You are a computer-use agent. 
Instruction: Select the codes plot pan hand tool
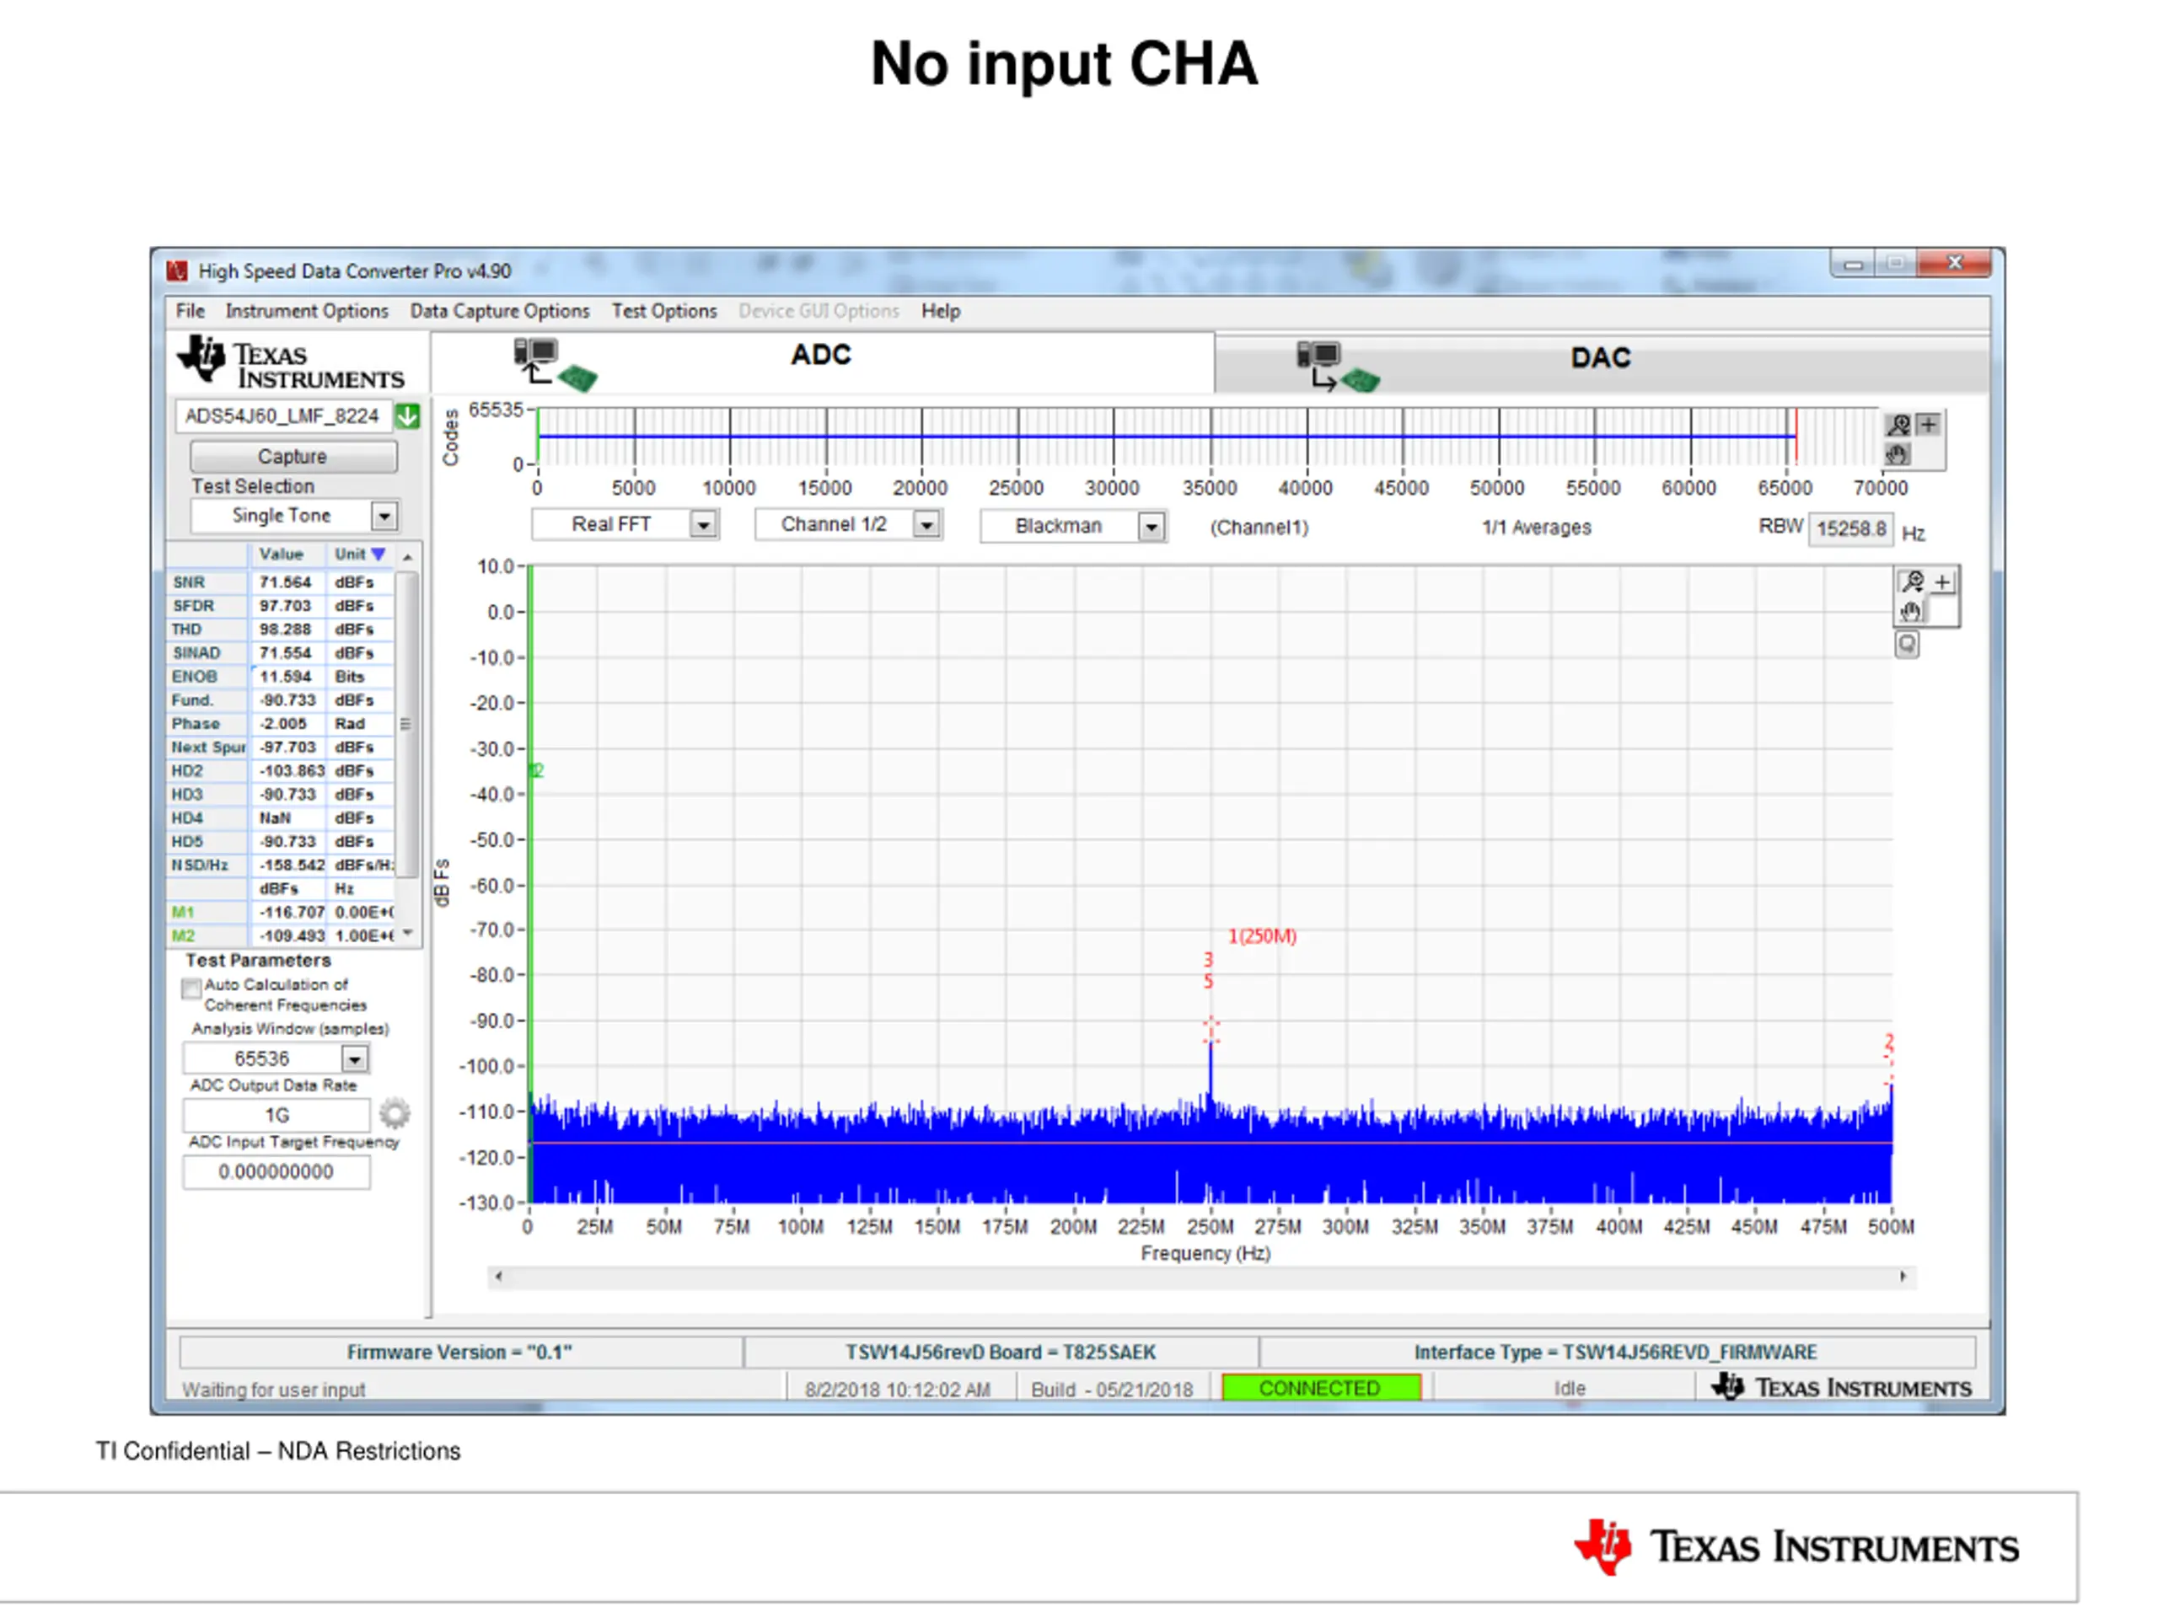point(1898,454)
